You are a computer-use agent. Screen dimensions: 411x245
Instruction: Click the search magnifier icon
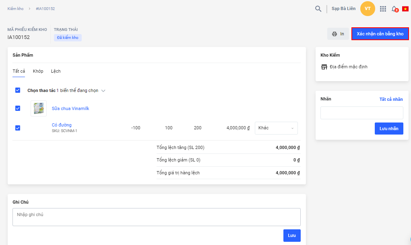pos(318,9)
